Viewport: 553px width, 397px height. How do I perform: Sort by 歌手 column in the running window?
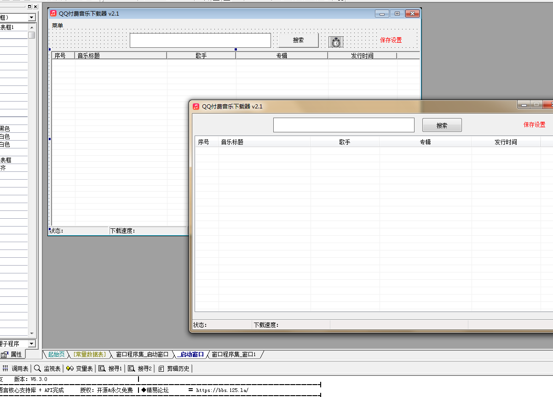tap(345, 142)
